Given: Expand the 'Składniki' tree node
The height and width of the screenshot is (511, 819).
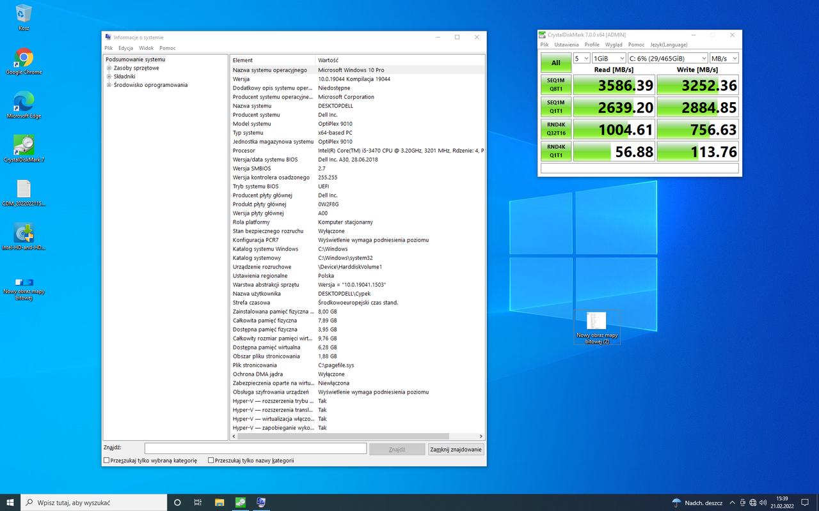Looking at the screenshot, I should tap(109, 76).
